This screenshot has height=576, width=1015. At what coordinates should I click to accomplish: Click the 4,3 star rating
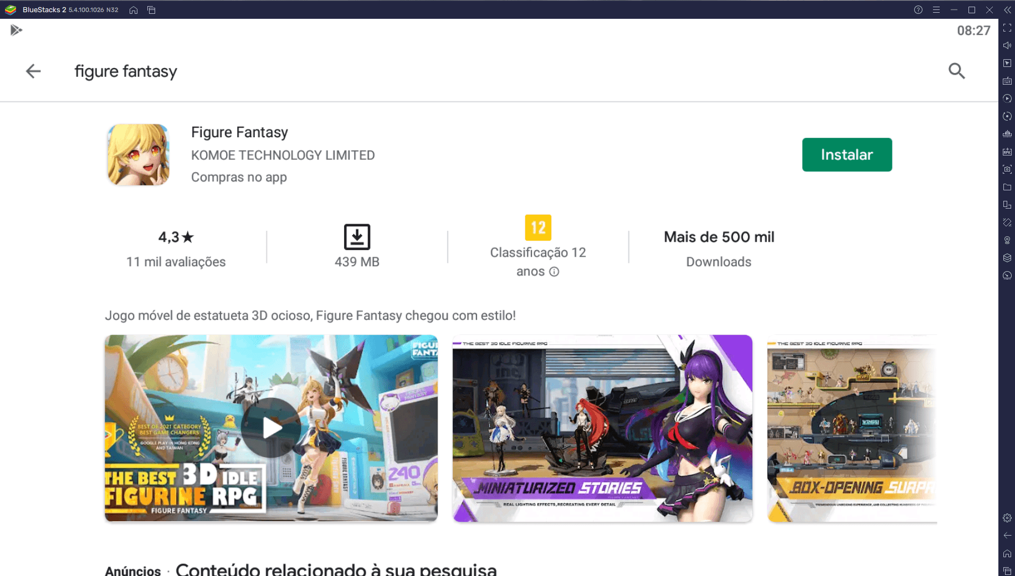coord(176,237)
